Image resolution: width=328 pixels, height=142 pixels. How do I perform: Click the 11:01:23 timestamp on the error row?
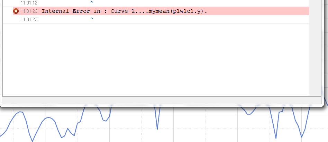[29, 11]
